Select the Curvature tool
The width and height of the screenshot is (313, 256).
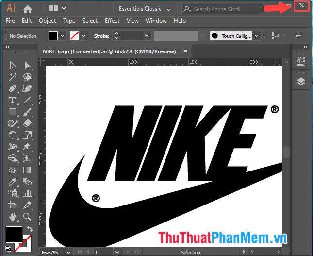27,88
